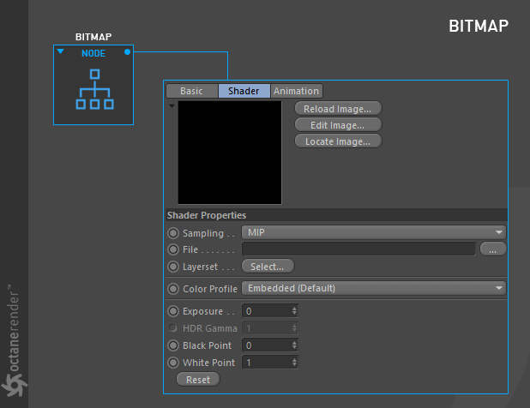Screen dimensions: 530x408
Task: Open the Sampling MIP dropdown
Action: point(374,232)
